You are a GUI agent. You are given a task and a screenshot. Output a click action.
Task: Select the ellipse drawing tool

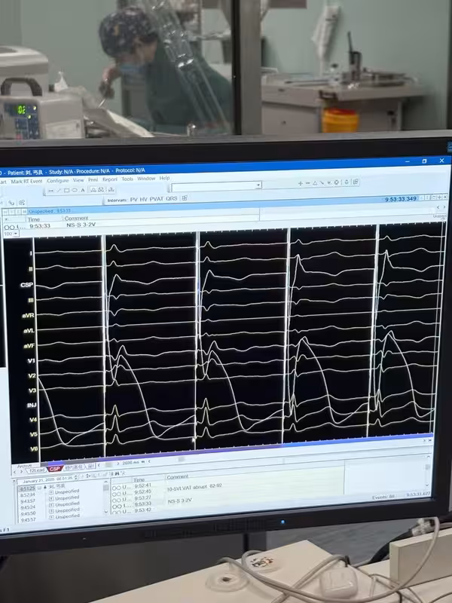(74, 190)
